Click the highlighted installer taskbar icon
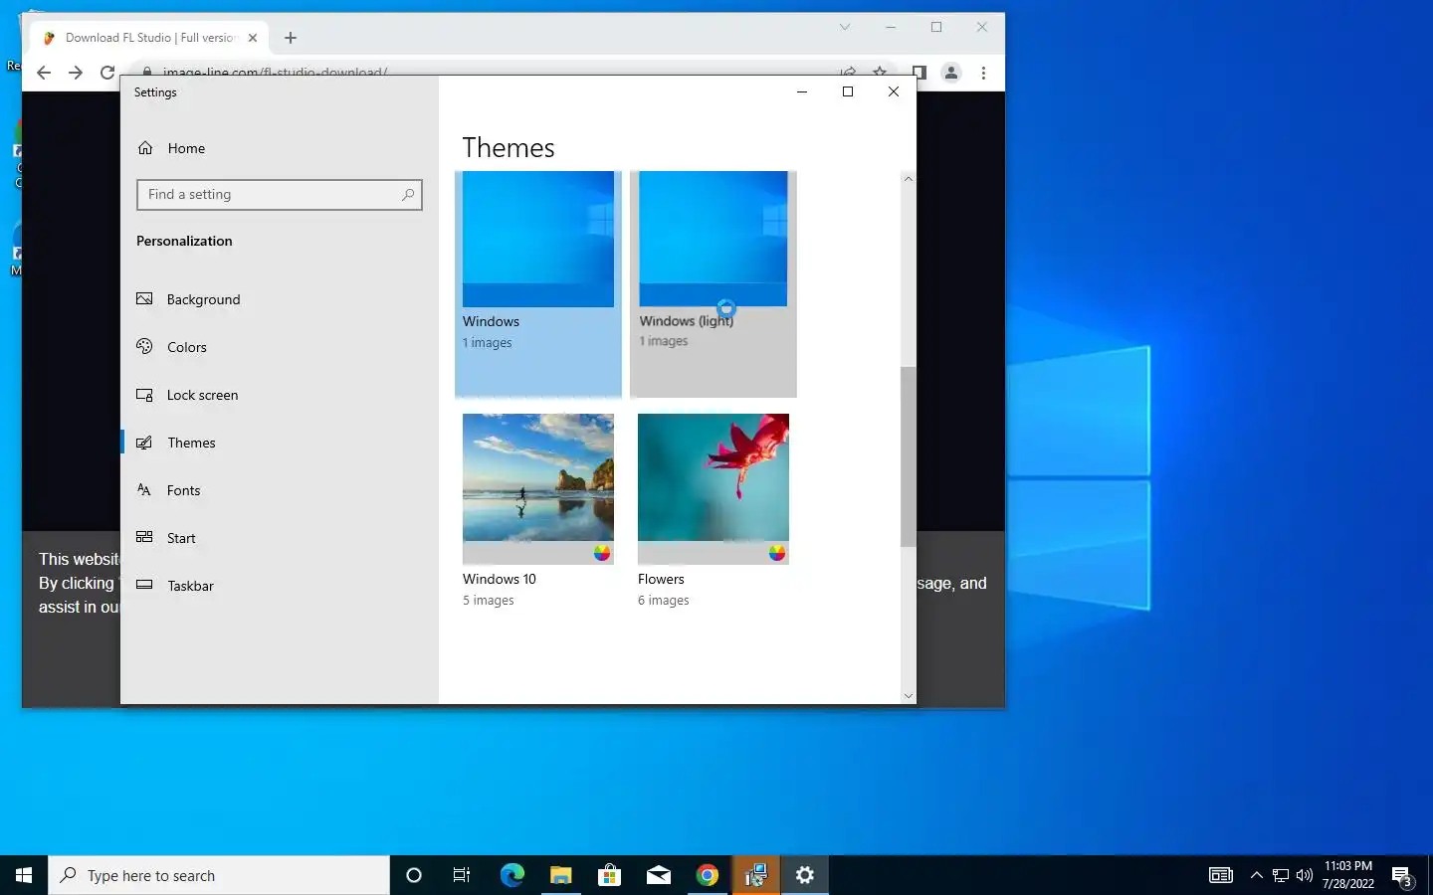This screenshot has width=1433, height=895. point(755,875)
